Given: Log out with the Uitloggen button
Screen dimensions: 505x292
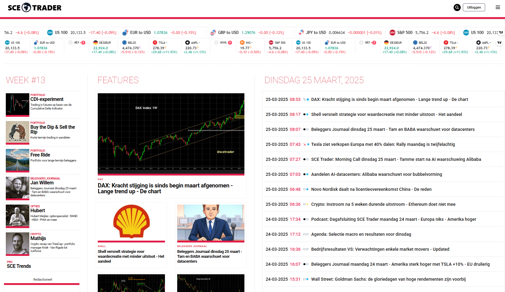Looking at the screenshot, I should pyautogui.click(x=474, y=7).
